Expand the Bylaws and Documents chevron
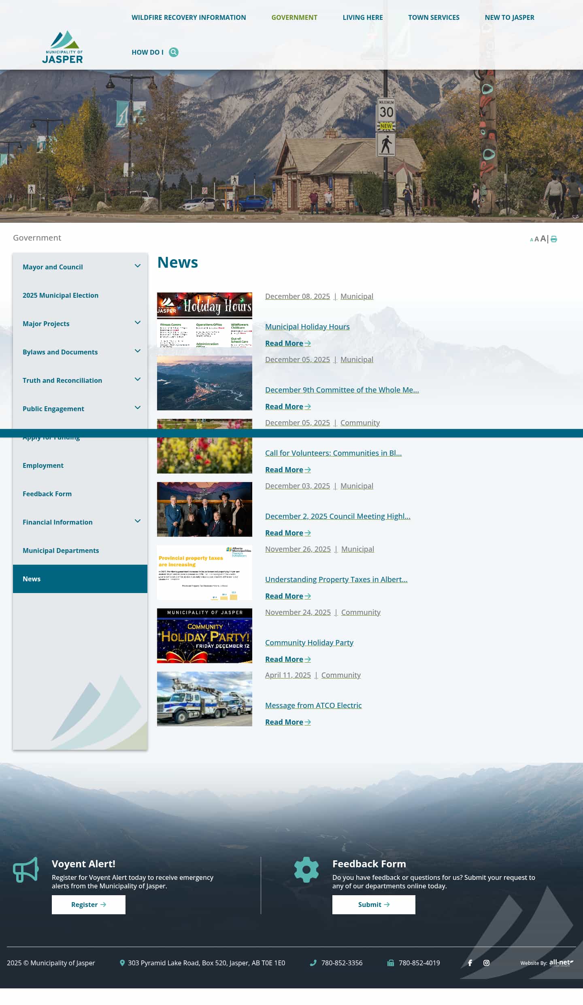Image resolution: width=583 pixels, height=1005 pixels. pyautogui.click(x=138, y=351)
